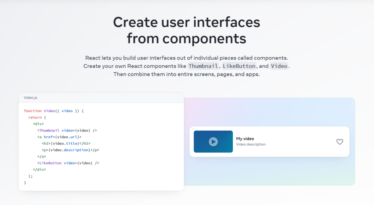Image resolution: width=374 pixels, height=205 pixels.
Task: Click the '<h3>{video.title}</h3>' code line
Action: pos(66,144)
